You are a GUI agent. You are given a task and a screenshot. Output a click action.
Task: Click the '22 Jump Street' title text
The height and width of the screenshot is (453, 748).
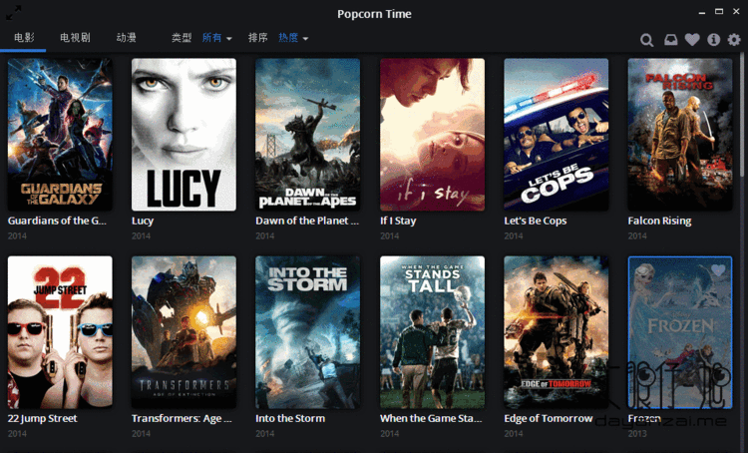[x=43, y=419]
